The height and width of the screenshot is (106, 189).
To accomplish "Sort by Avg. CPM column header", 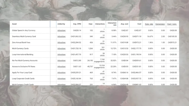I will 77,24.
